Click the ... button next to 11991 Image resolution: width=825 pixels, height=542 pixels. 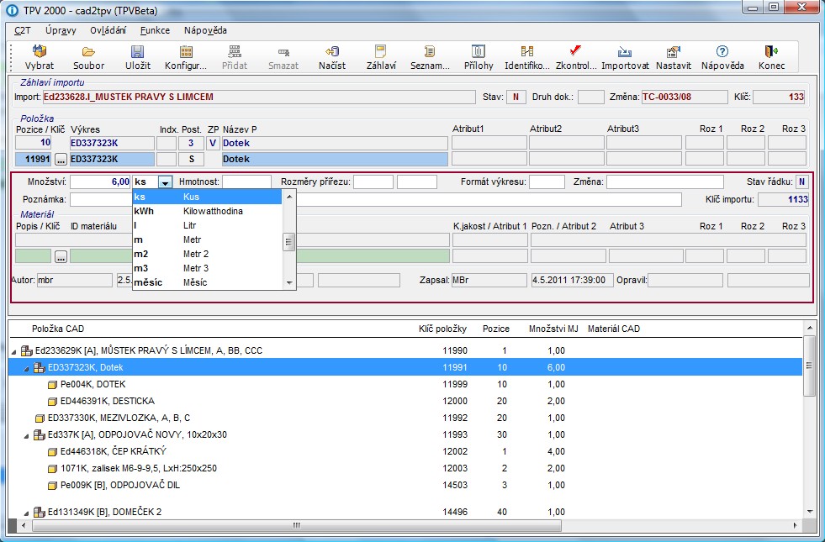61,160
